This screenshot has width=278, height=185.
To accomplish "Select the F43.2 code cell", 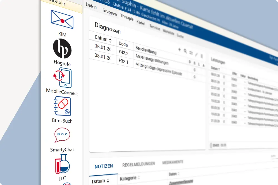I will 124,52.
